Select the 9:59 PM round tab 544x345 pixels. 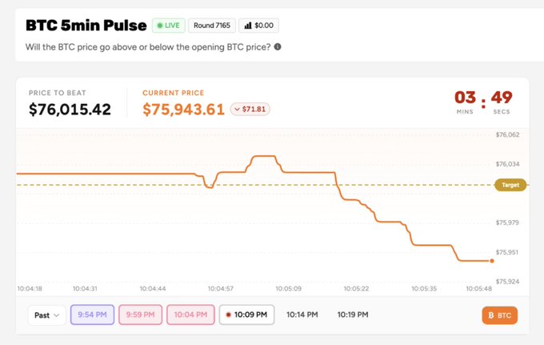tap(140, 315)
